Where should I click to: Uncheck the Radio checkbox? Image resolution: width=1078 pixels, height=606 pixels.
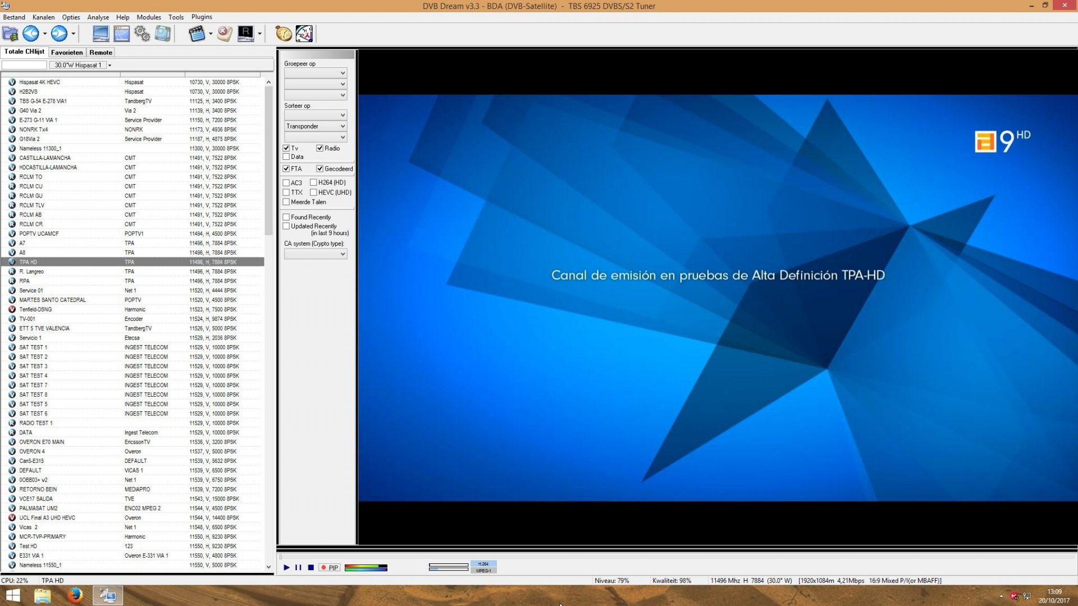point(319,148)
